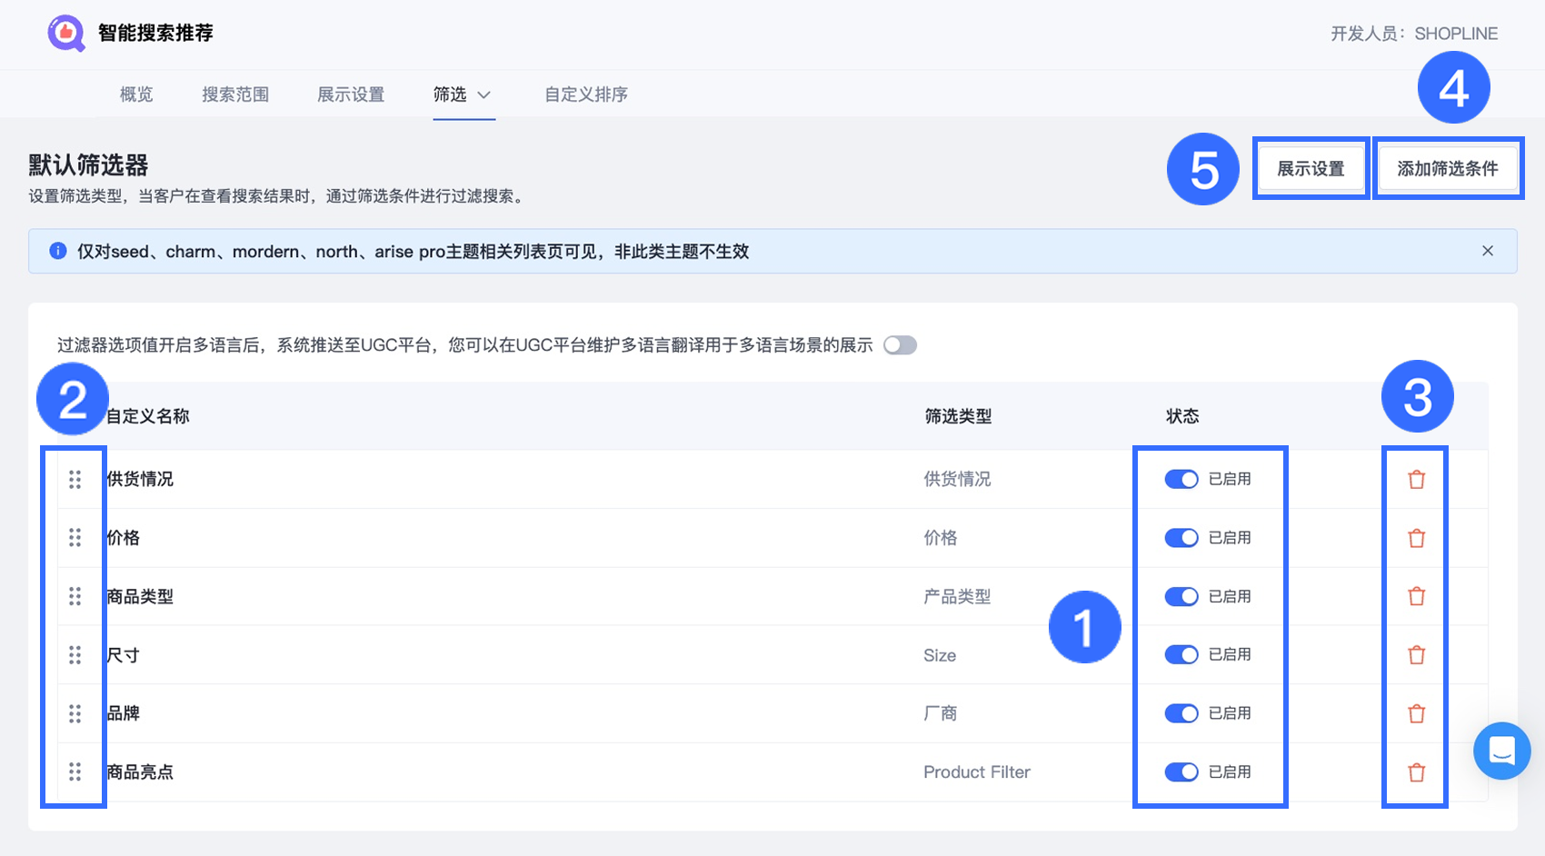This screenshot has width=1545, height=856.
Task: Open the chat support bubble
Action: point(1501,751)
